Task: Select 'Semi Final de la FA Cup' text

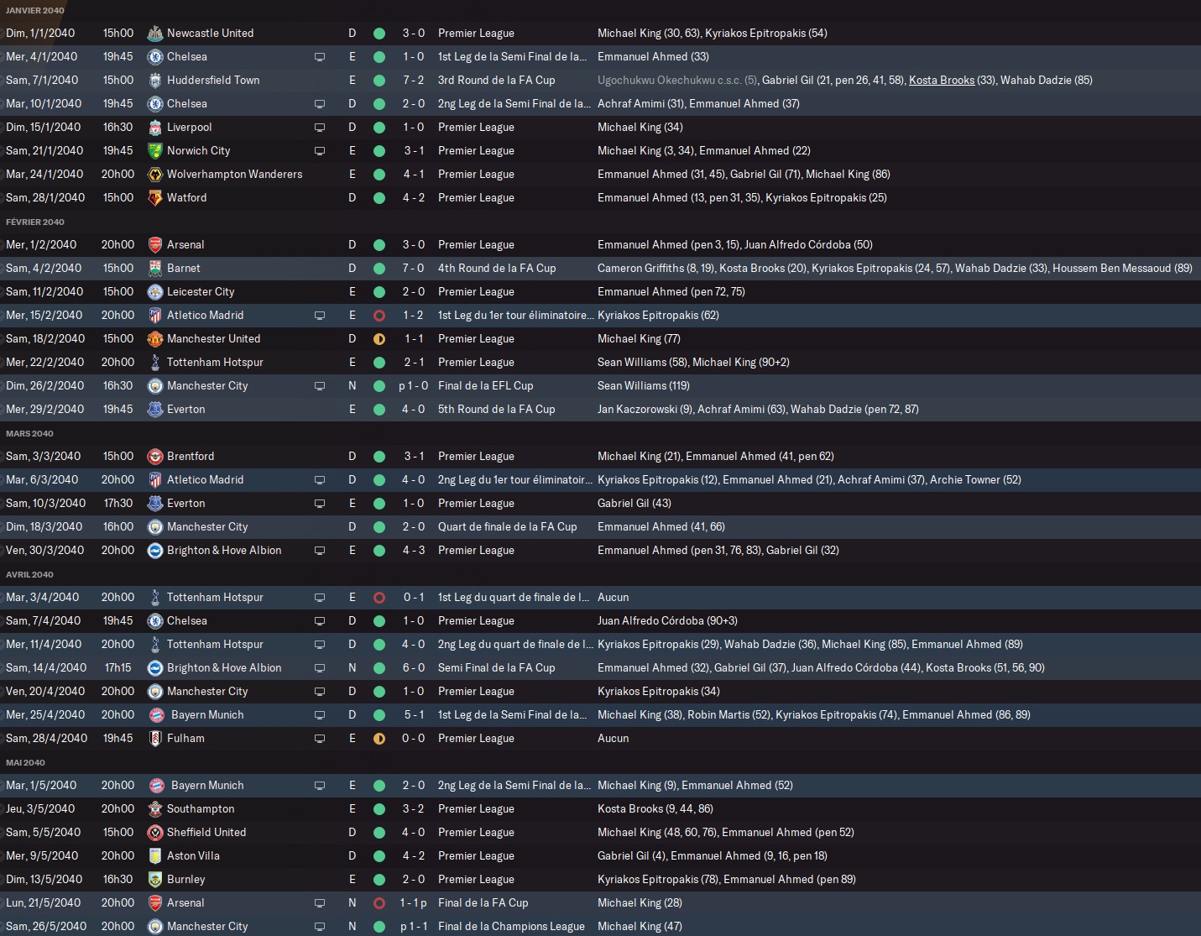Action: [497, 668]
